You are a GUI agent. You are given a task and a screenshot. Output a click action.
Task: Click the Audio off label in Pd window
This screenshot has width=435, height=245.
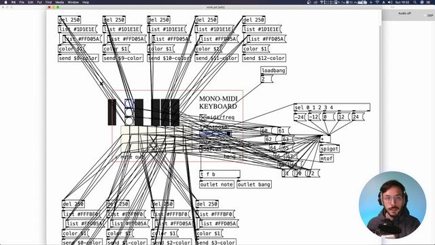coord(404,14)
